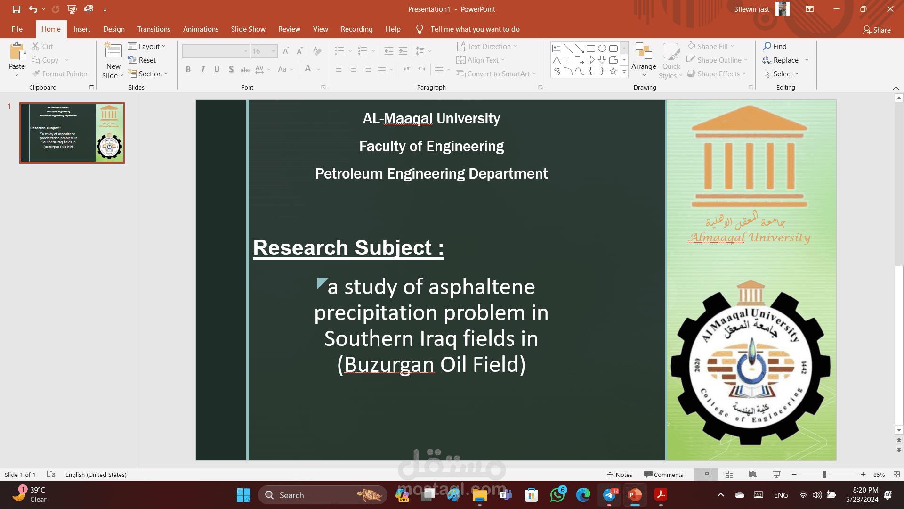Click the Share button

[877, 30]
